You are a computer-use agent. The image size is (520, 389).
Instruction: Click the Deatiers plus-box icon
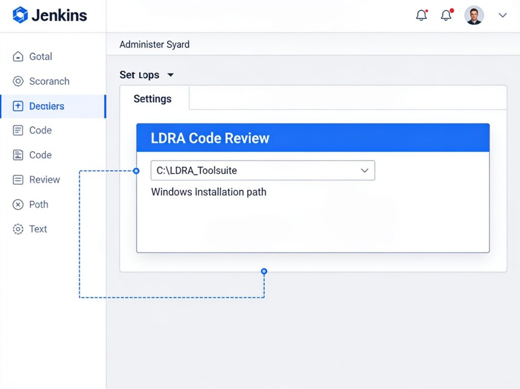coord(18,106)
